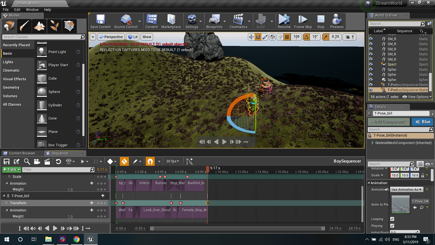This screenshot has height=245, width=435.
Task: Click the green Track button
Action: pos(12,170)
